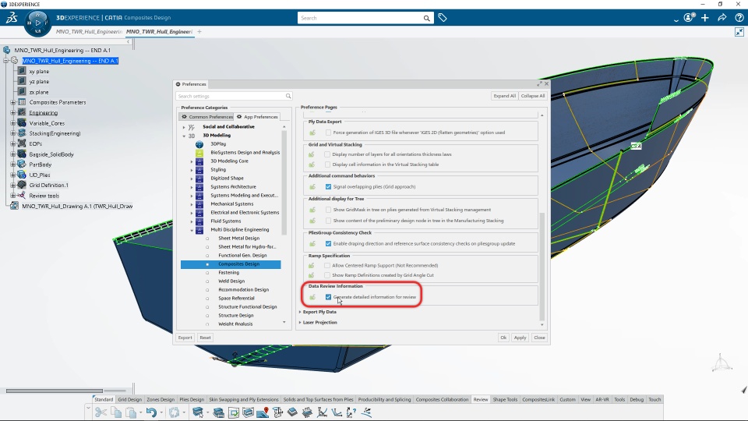The width and height of the screenshot is (748, 421).
Task: Open the Plies Design toolbar tab
Action: [192, 399]
